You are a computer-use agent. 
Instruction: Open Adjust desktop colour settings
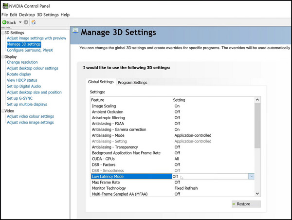tap(33, 68)
